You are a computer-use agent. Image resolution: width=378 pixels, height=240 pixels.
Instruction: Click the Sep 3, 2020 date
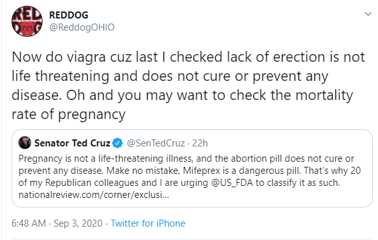click(x=78, y=223)
